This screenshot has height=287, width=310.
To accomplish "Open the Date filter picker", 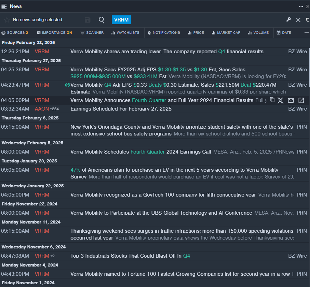I will (x=284, y=33).
